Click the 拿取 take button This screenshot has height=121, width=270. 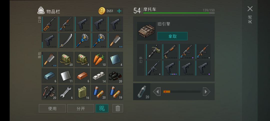click(x=172, y=36)
